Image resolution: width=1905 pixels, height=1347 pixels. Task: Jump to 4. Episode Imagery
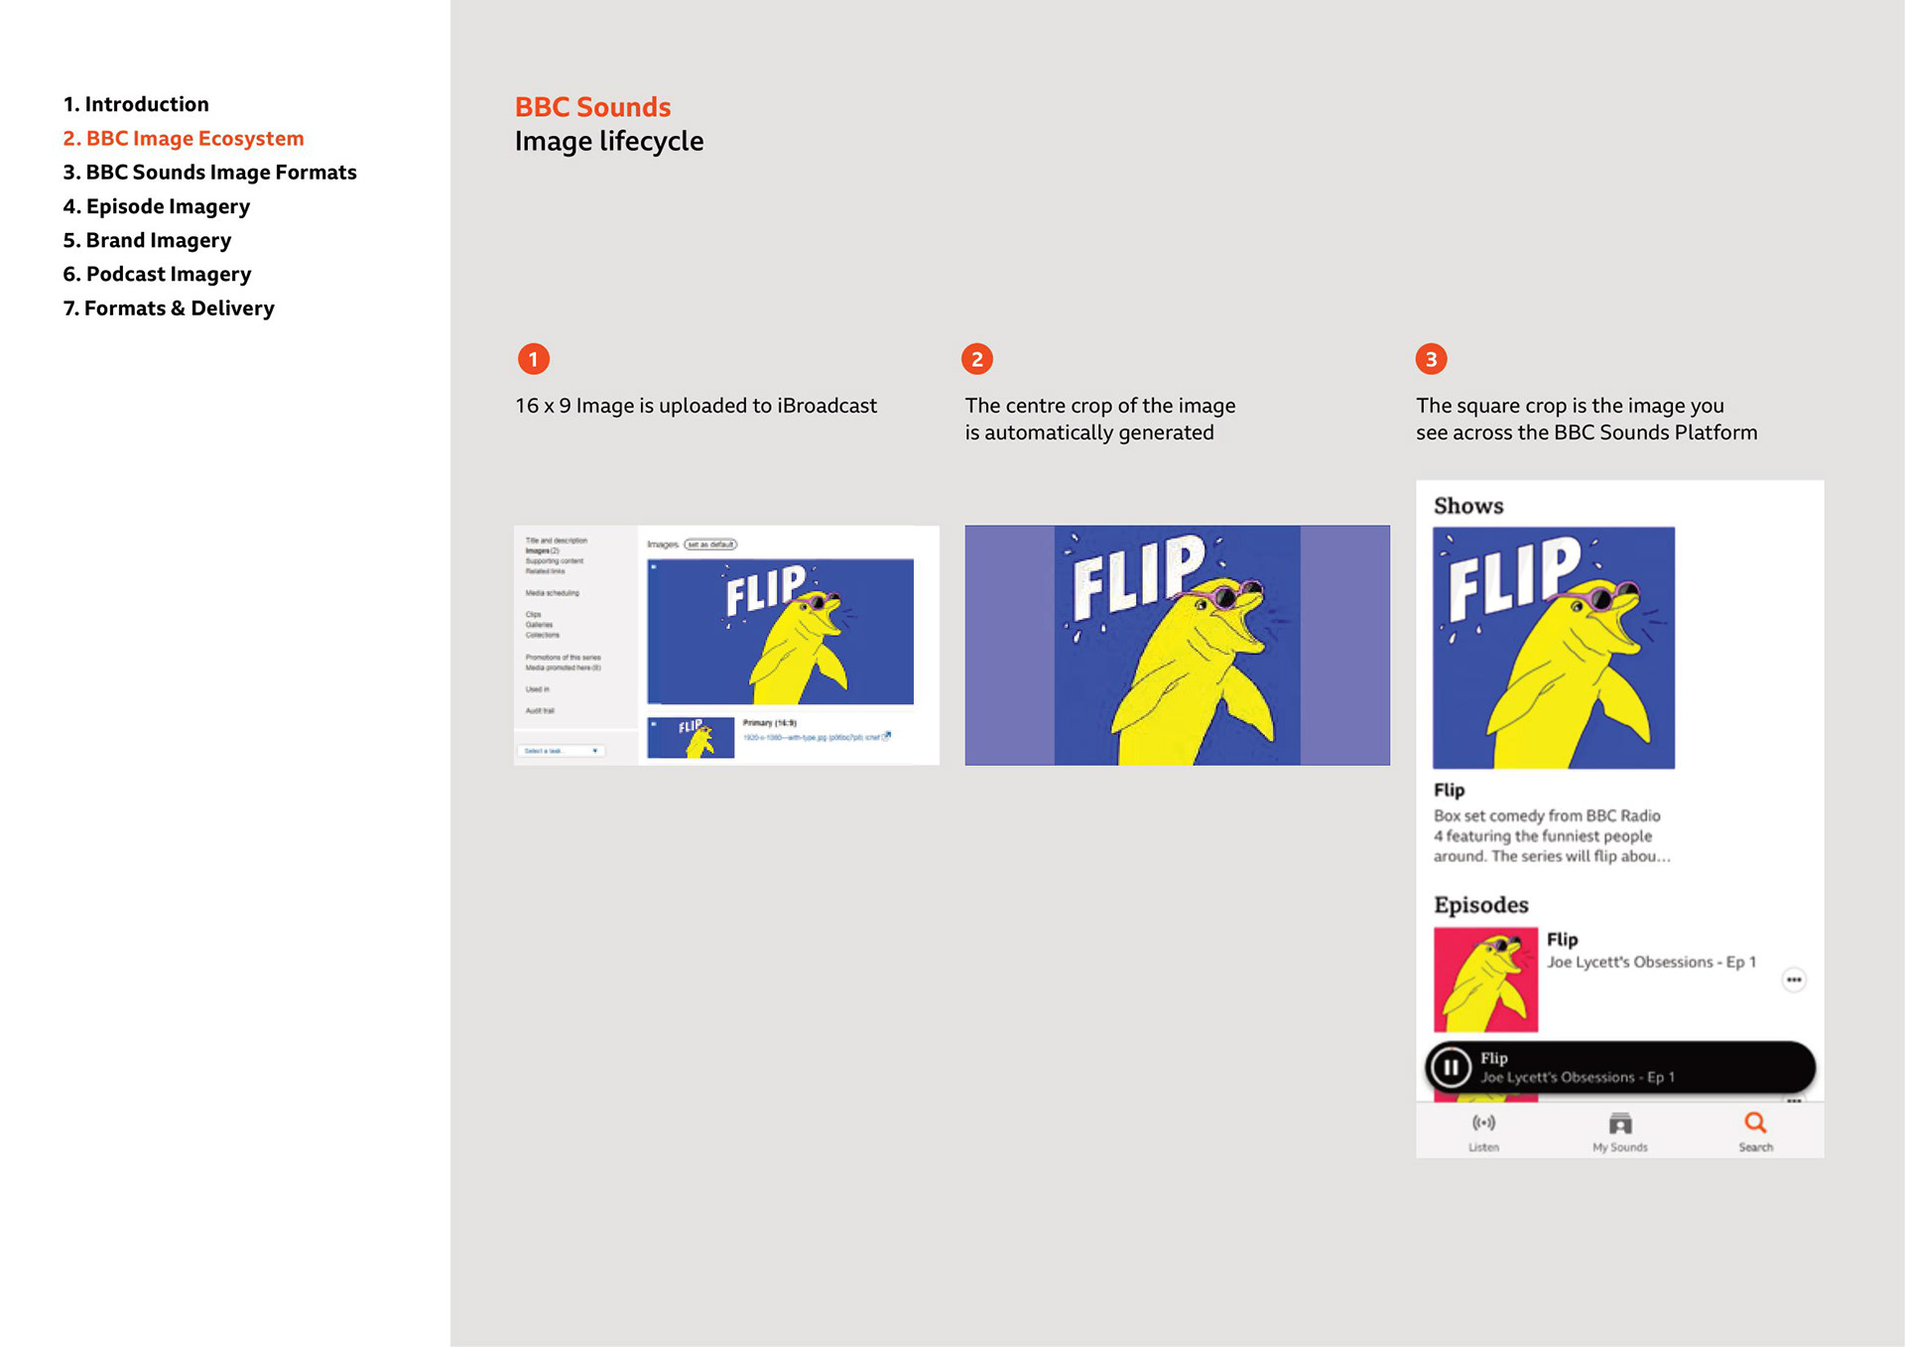156,206
